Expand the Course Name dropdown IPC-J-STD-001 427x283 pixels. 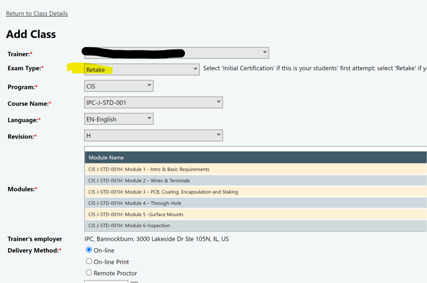(x=153, y=102)
